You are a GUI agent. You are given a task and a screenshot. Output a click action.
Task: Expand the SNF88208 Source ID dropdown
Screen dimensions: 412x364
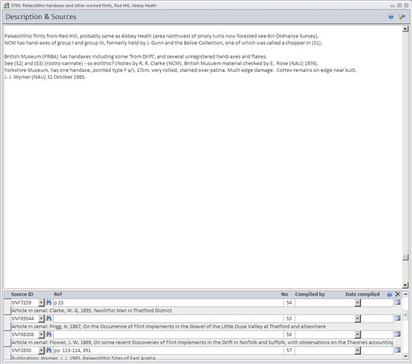pyautogui.click(x=41, y=335)
